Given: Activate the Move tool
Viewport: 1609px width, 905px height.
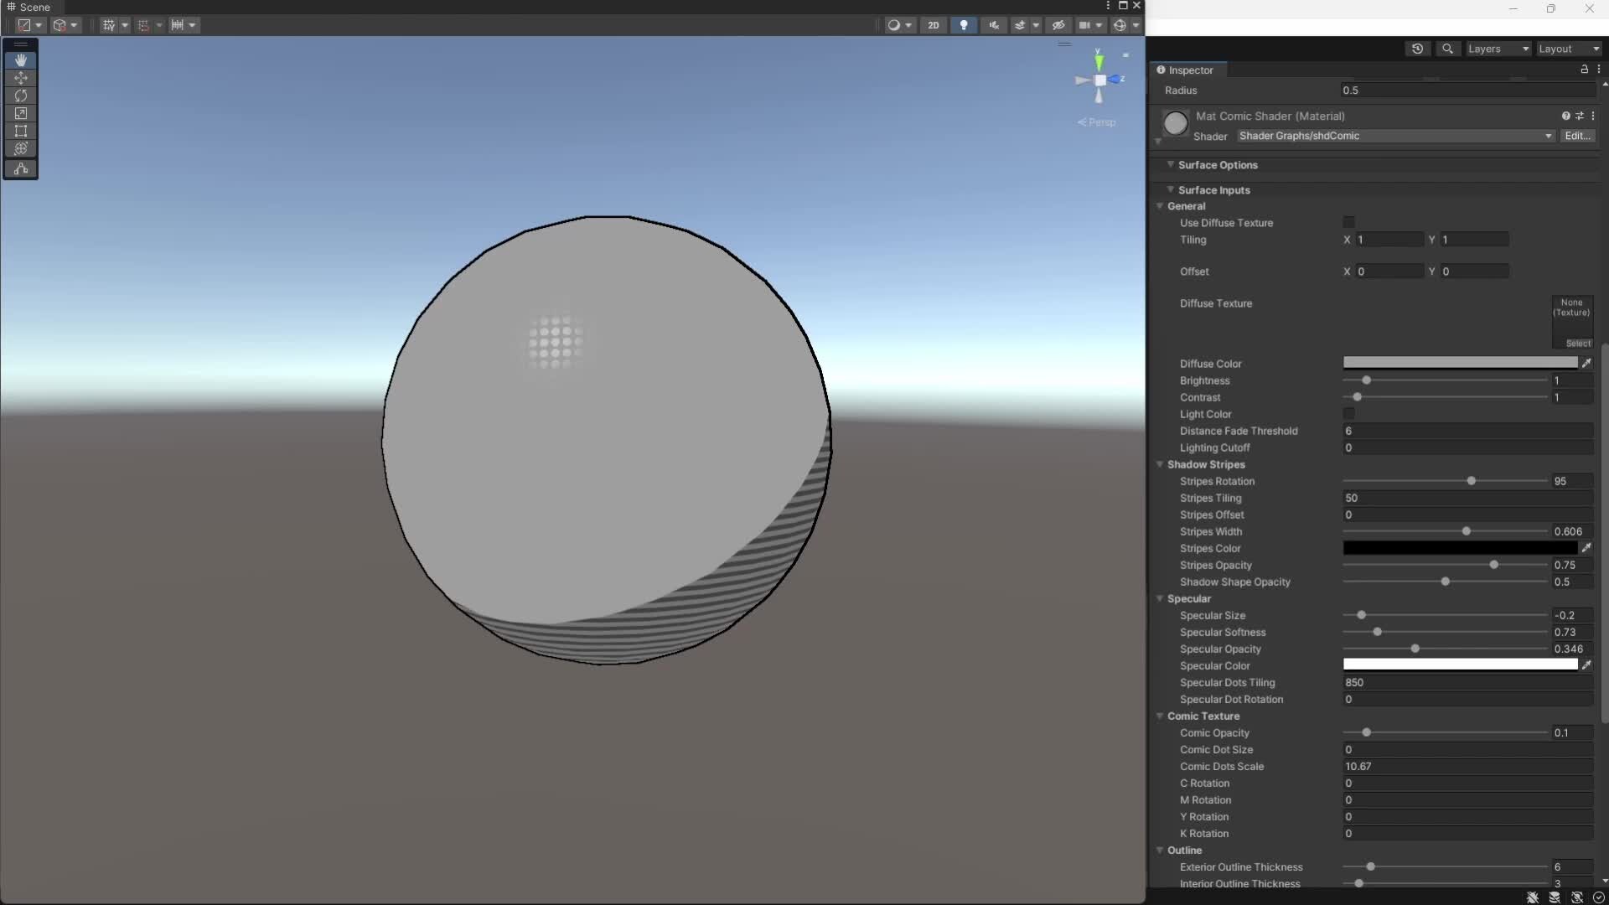Looking at the screenshot, I should (20, 78).
